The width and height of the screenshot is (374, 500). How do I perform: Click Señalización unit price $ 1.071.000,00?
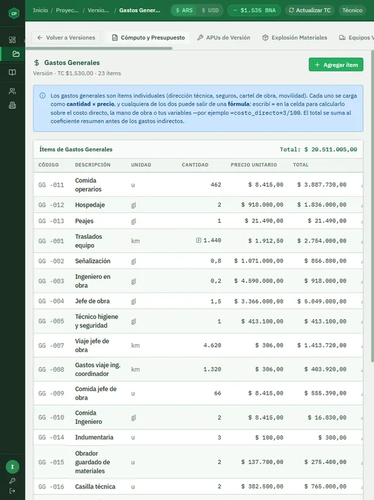259,261
